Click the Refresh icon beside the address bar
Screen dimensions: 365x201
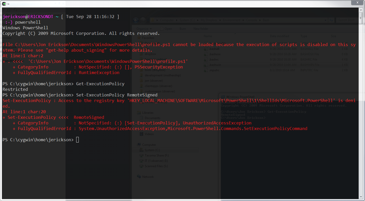point(331,20)
